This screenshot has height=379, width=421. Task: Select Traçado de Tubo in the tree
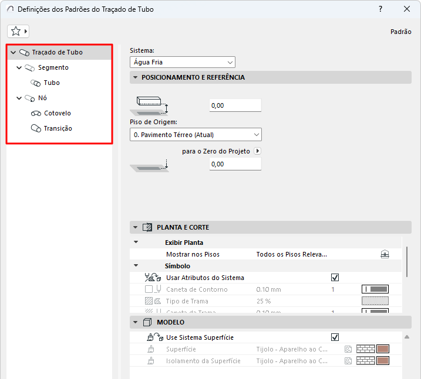point(57,52)
